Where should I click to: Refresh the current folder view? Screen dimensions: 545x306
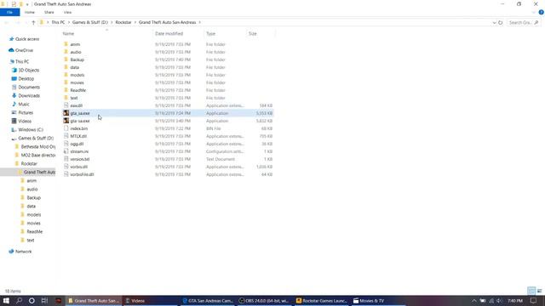[x=501, y=23]
